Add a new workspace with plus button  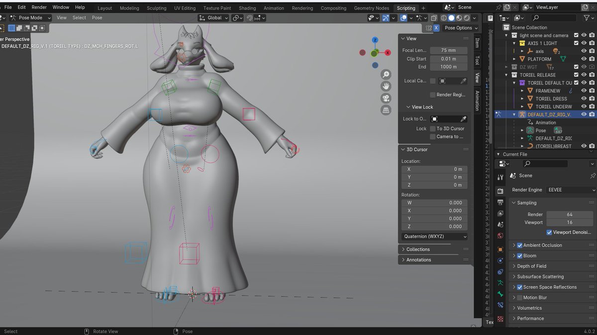423,8
